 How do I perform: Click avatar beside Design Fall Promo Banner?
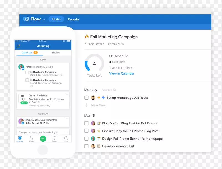coord(93,139)
